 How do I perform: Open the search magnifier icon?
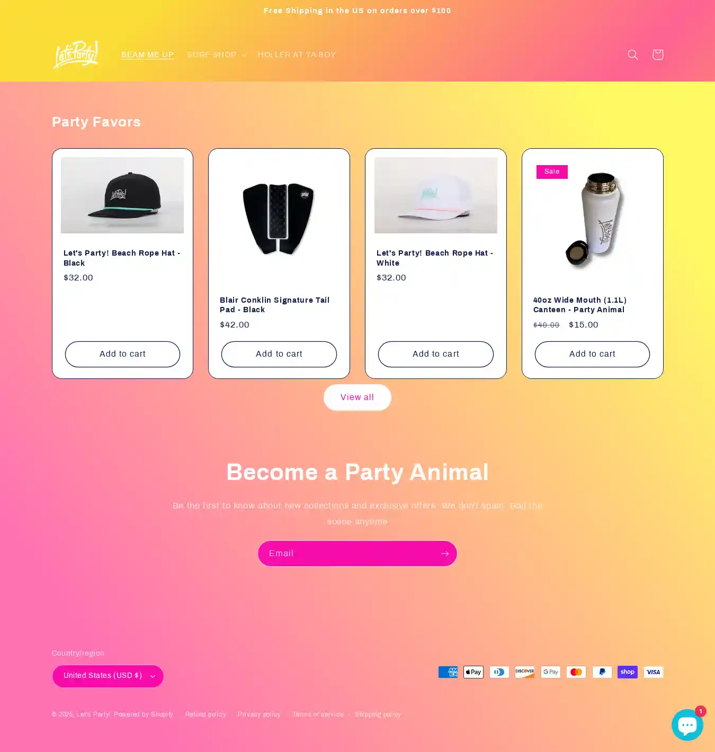(x=632, y=55)
